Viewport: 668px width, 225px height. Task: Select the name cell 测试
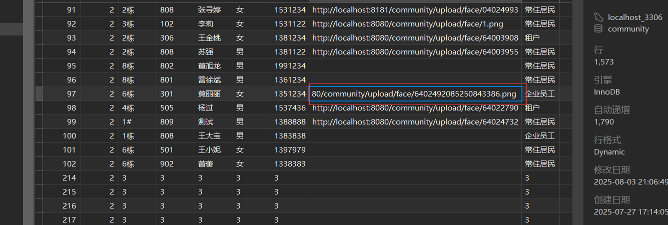[x=214, y=122]
